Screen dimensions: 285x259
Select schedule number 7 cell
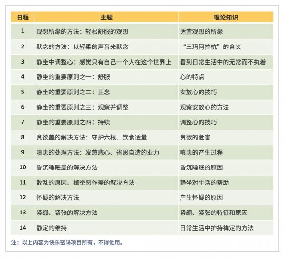pyautogui.click(x=23, y=122)
